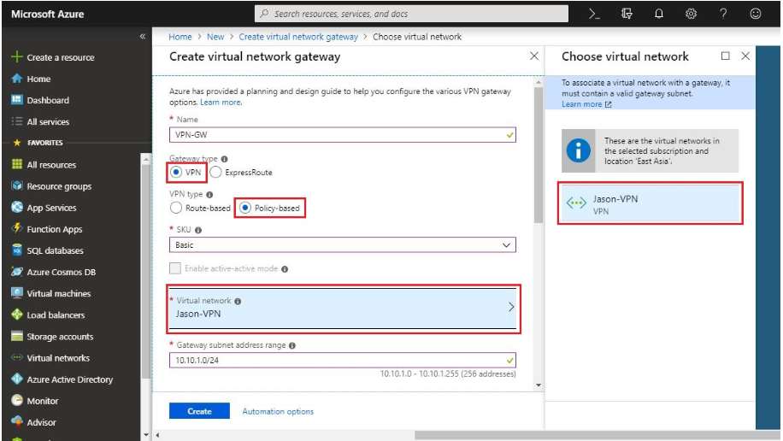Open Virtual machines in sidebar

[x=58, y=293]
